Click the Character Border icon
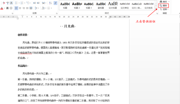Viewport: 180px width, 104px height. point(11,3)
